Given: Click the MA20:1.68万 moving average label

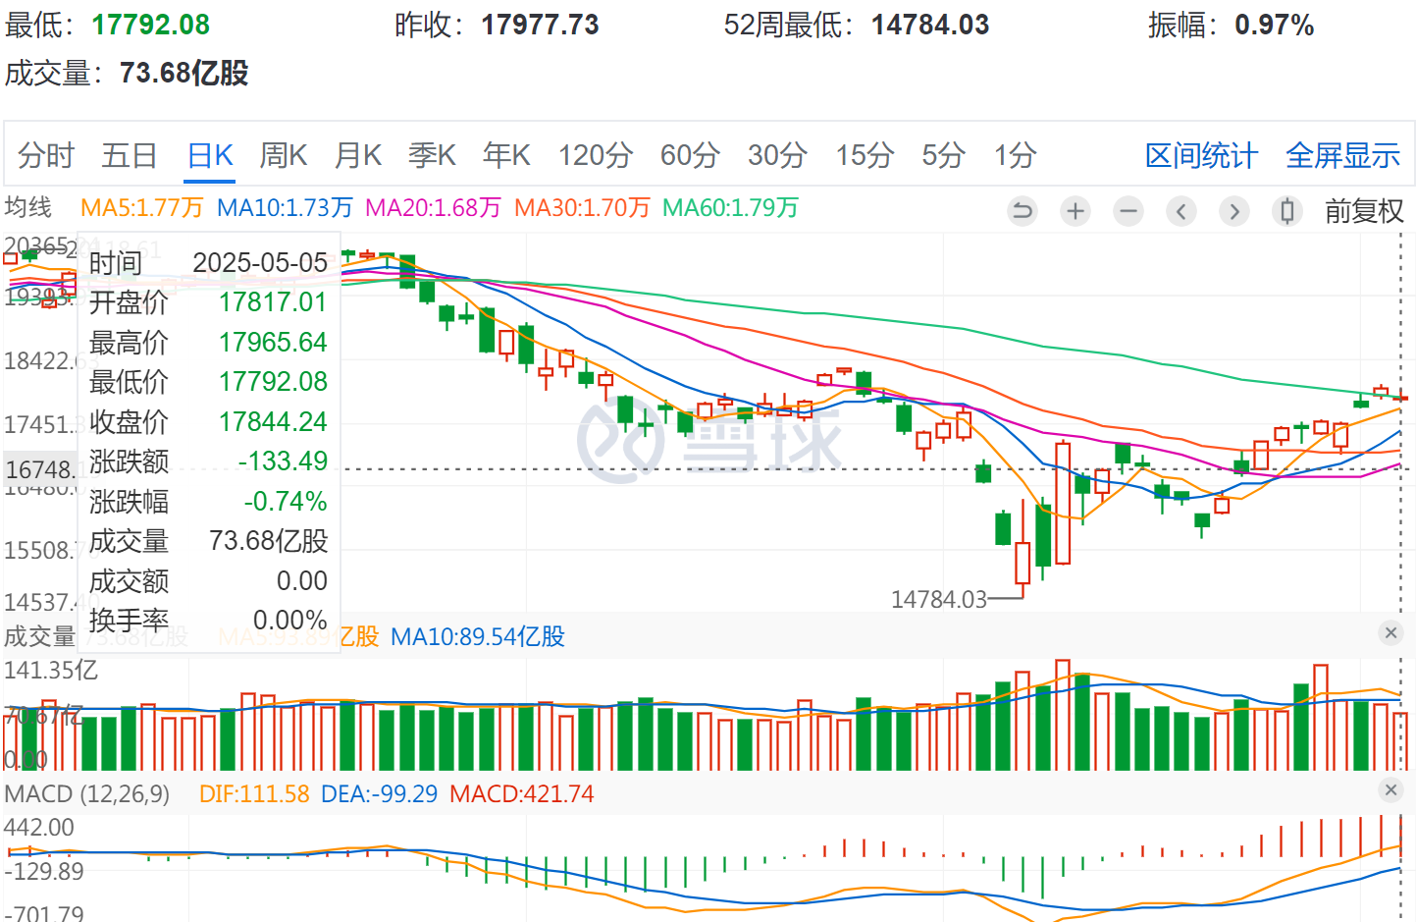Looking at the screenshot, I should point(433,207).
